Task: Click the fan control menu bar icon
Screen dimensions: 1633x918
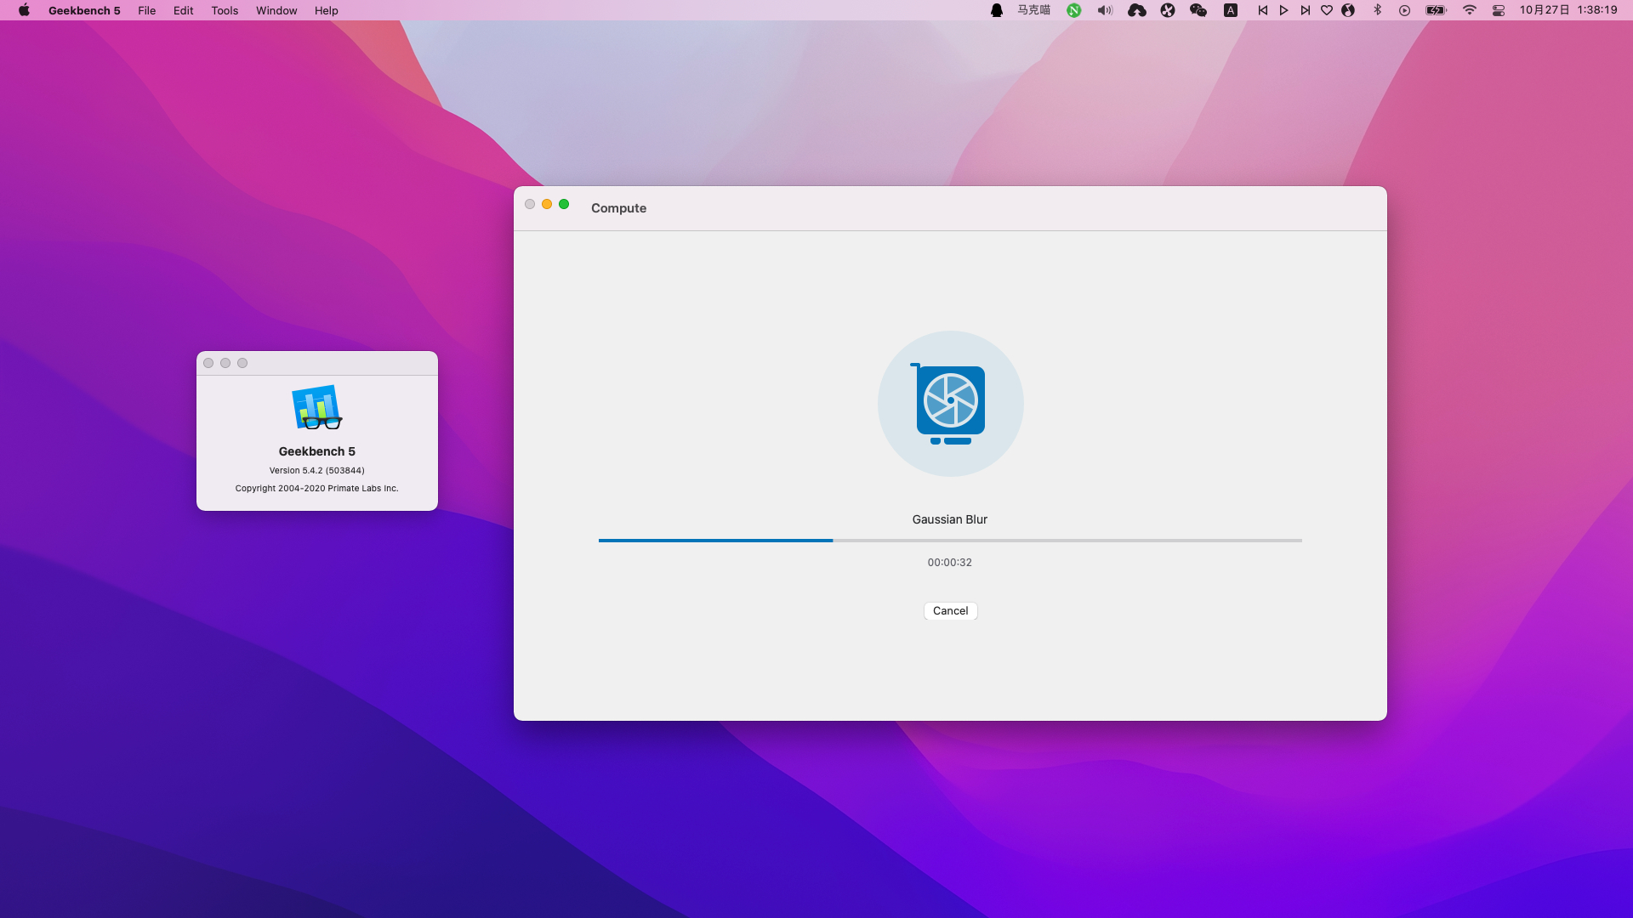Action: (1168, 10)
